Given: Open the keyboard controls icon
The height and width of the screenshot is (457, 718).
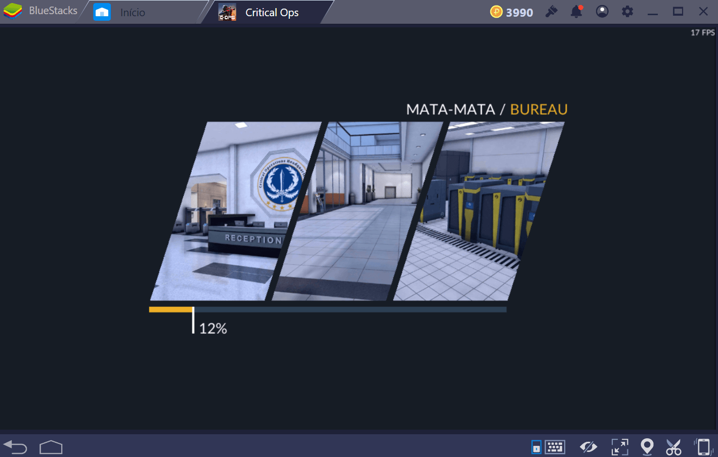Looking at the screenshot, I should click(x=555, y=447).
